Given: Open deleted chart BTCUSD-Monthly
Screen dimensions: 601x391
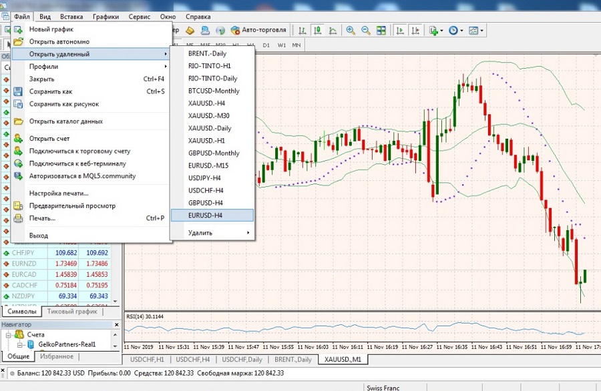Looking at the screenshot, I should pos(212,91).
